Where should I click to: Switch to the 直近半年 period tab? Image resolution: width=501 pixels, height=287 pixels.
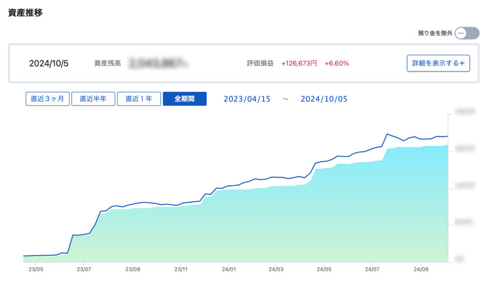93,99
